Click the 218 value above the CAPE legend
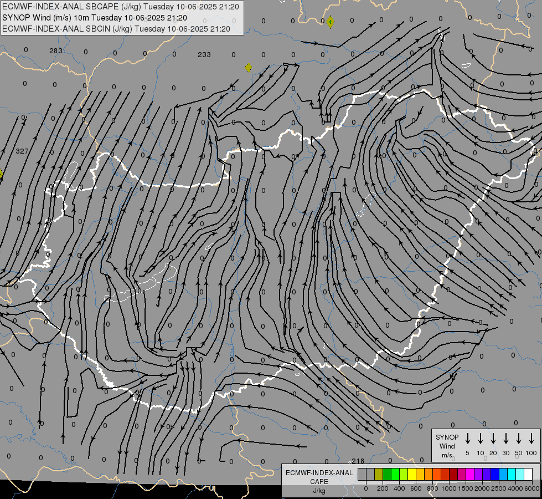This screenshot has height=499, width=542. click(x=358, y=461)
